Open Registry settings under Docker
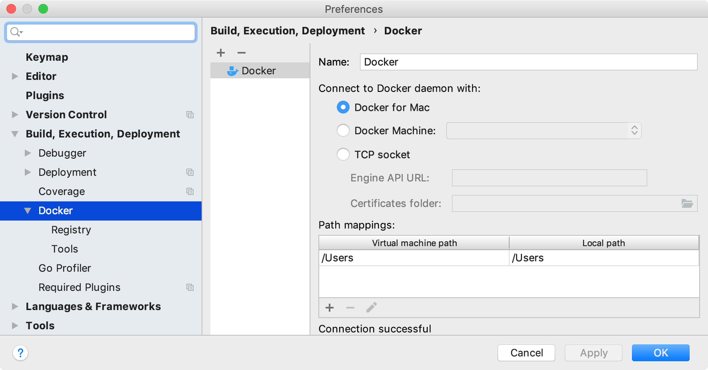Viewport: 708px width, 370px height. click(71, 230)
